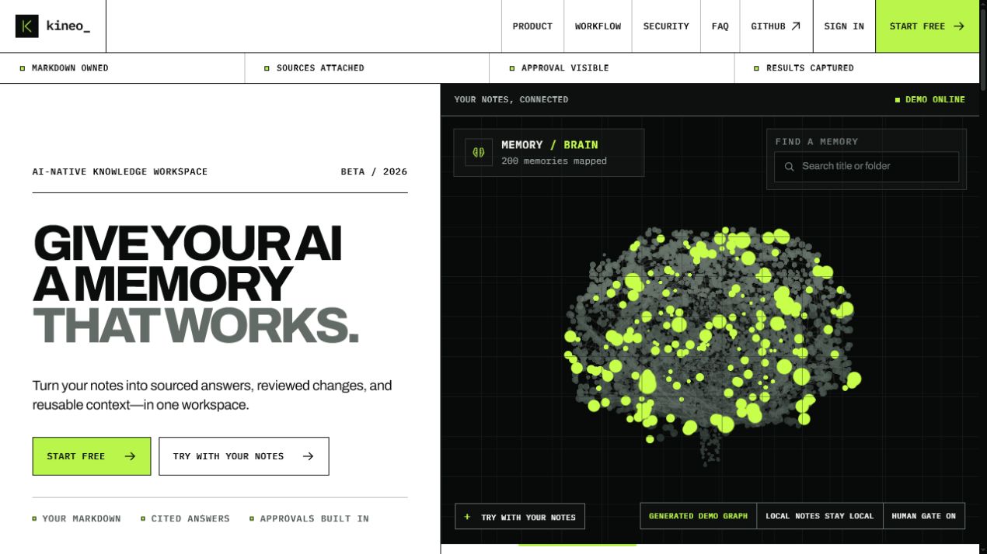Click the Memory / Brain title
The width and height of the screenshot is (987, 554).
549,144
